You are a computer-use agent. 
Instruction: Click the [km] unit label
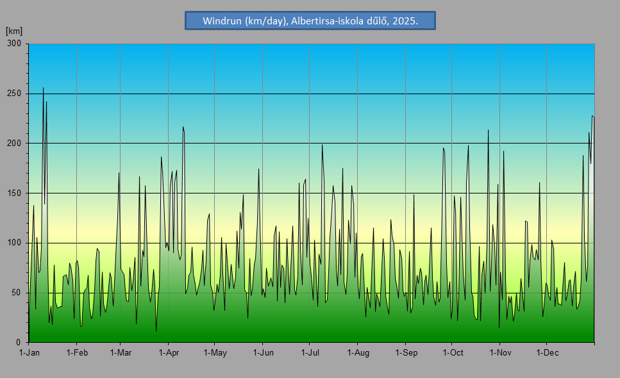pyautogui.click(x=13, y=31)
